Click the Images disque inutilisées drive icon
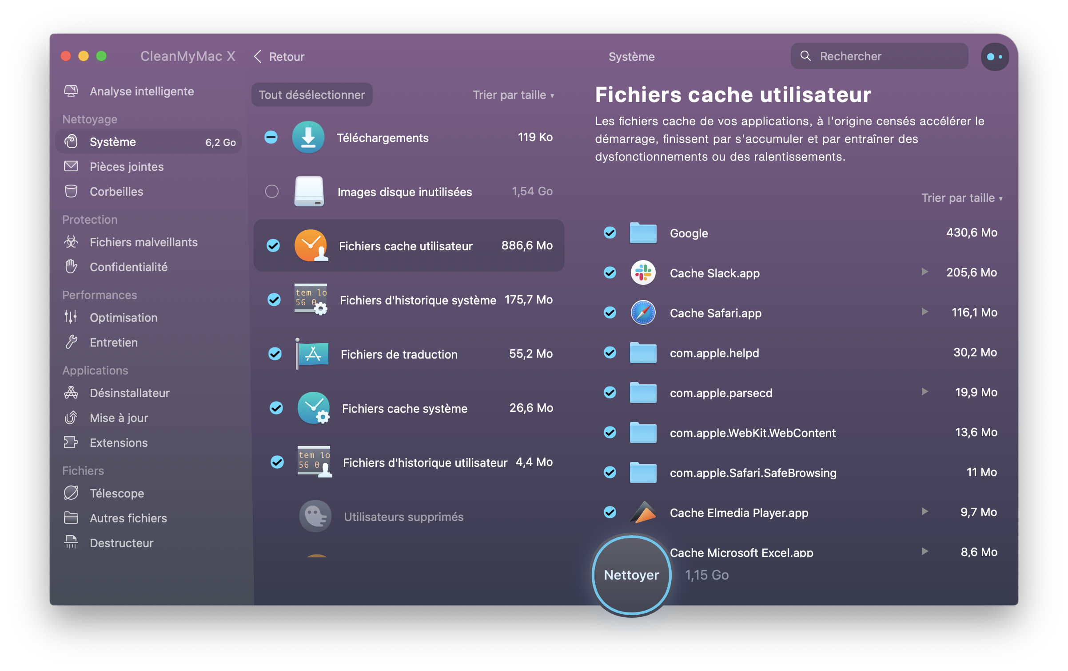 click(x=309, y=192)
